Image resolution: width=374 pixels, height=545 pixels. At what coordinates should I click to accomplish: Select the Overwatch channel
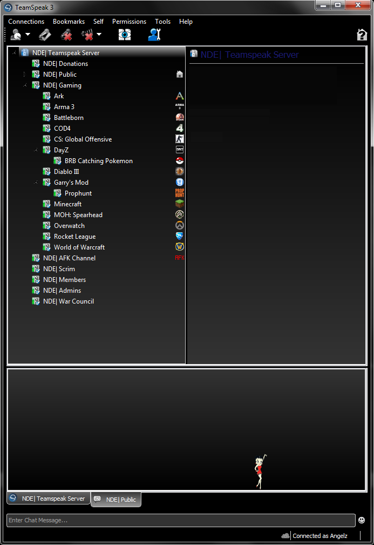(x=69, y=226)
